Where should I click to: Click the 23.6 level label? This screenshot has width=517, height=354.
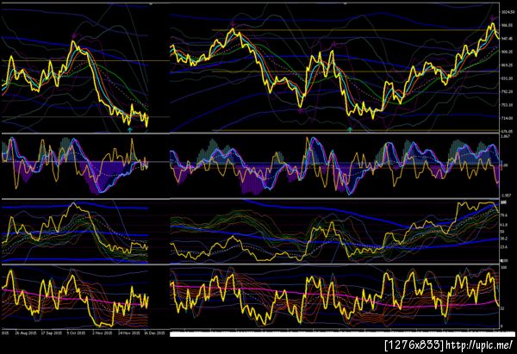(504, 246)
